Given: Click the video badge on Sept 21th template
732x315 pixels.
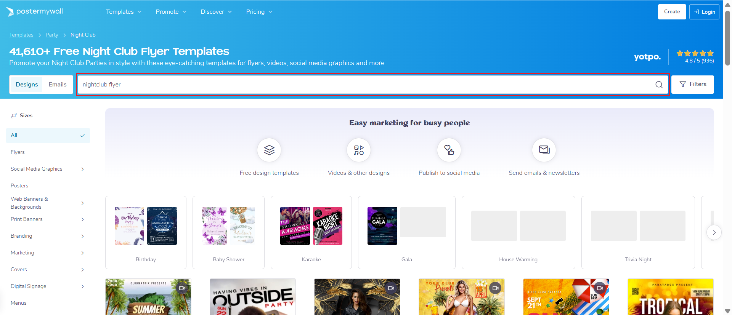Looking at the screenshot, I should 600,288.
